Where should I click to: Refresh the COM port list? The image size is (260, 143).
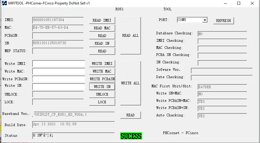coord(224,21)
